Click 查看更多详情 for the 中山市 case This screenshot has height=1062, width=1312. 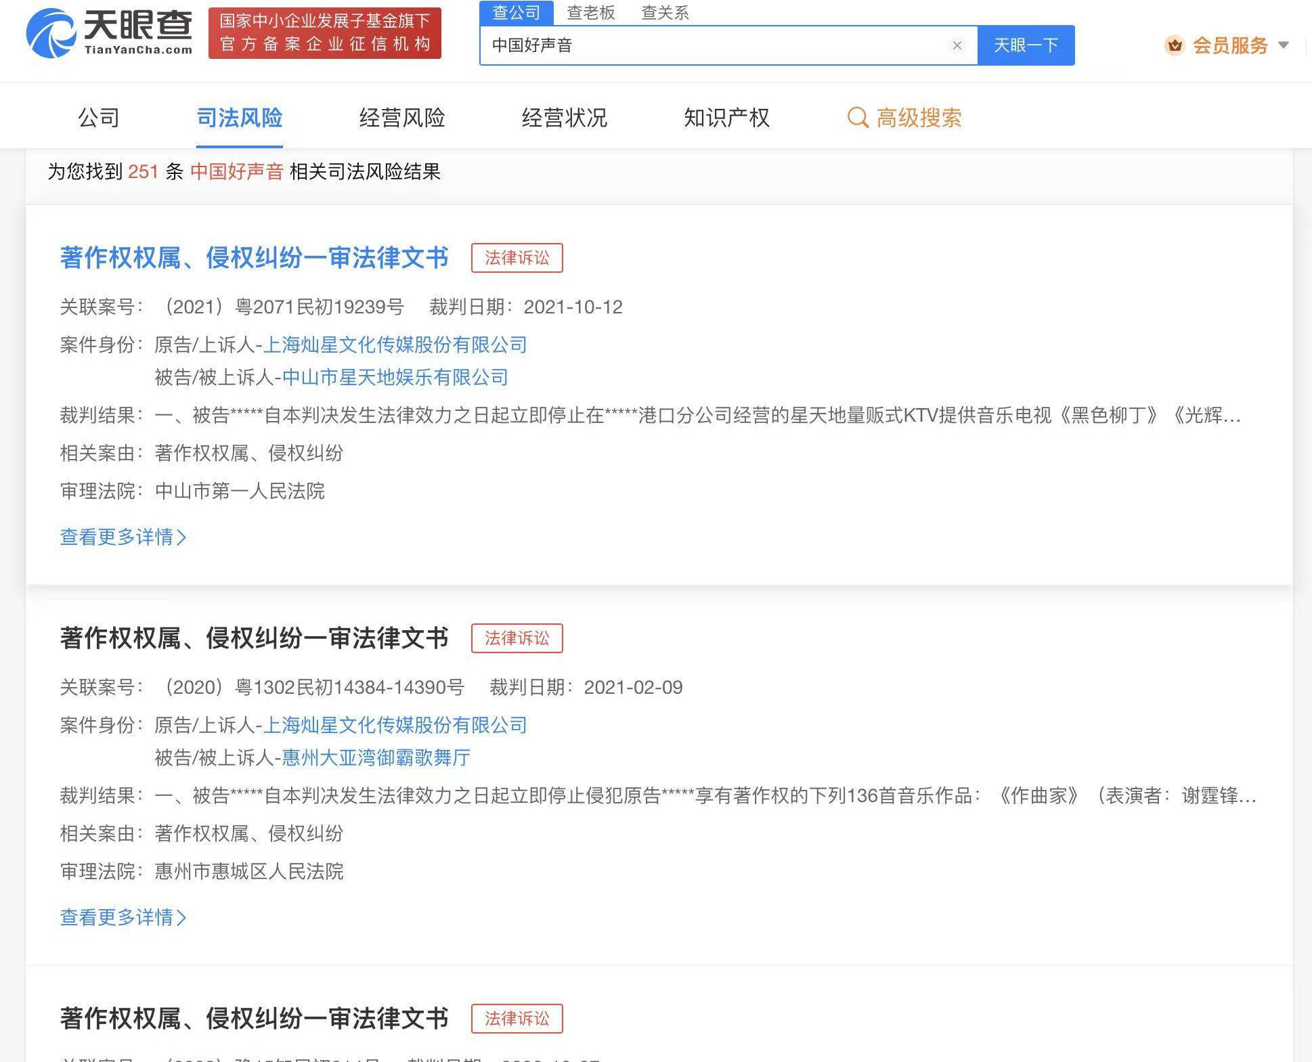pyautogui.click(x=116, y=537)
